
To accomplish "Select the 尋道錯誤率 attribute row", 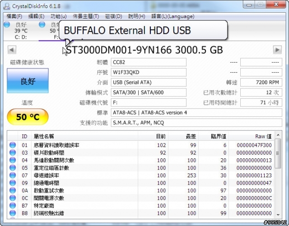I will coord(141,175).
